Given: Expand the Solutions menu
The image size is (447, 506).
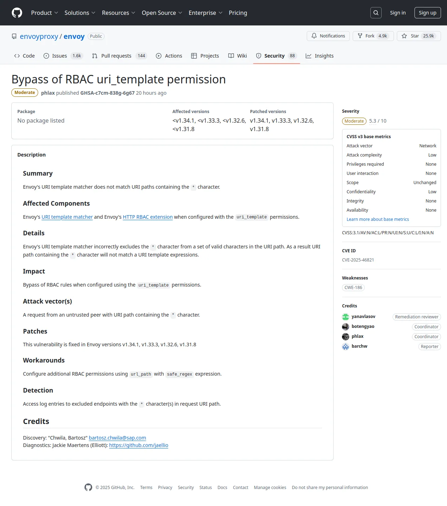Looking at the screenshot, I should (80, 13).
